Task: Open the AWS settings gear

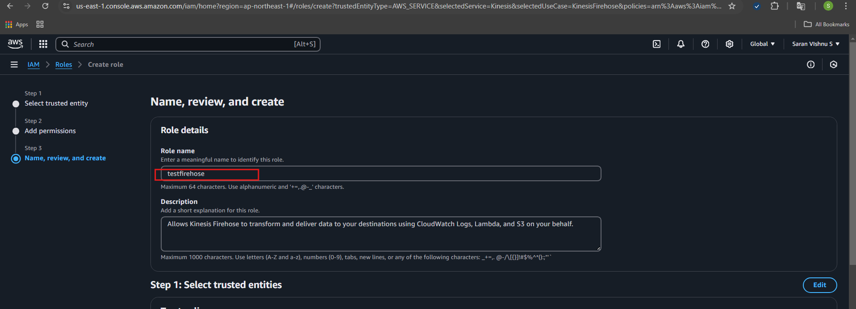Action: pos(729,44)
